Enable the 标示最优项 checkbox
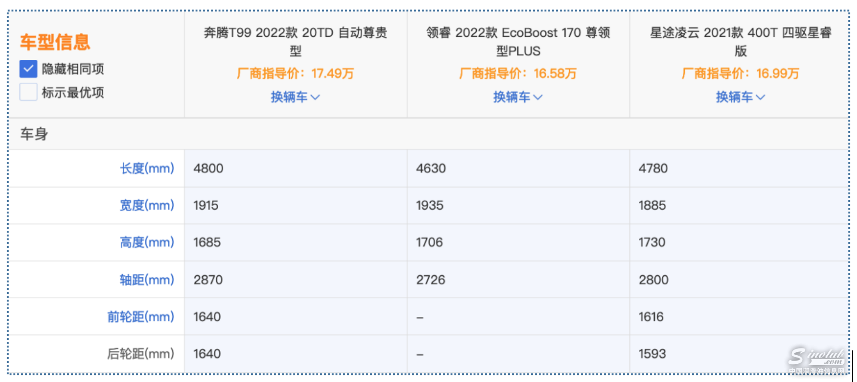Screen dimensions: 857x382 point(28,92)
